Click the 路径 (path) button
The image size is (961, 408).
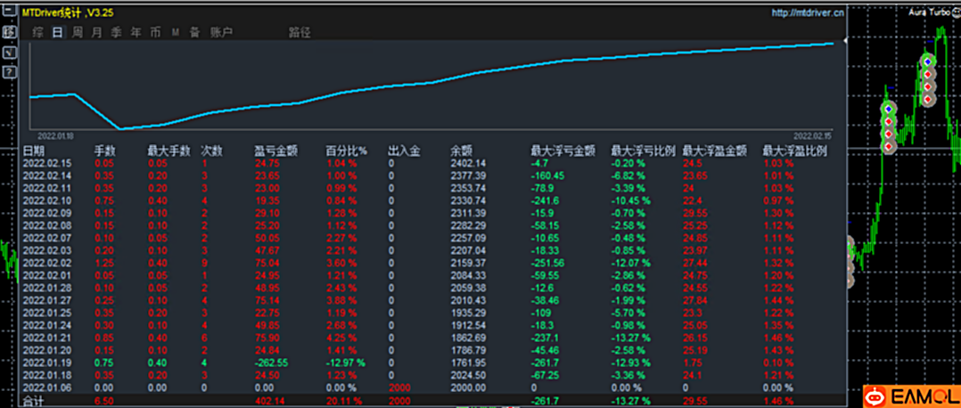point(300,32)
